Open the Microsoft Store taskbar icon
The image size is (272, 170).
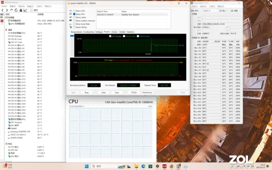click(150, 166)
